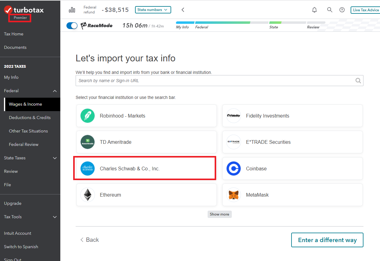380x261 pixels.
Task: Click Enter a different way
Action: click(x=327, y=240)
